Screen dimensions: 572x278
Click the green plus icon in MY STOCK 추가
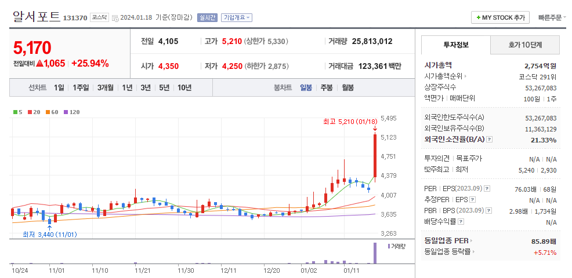click(479, 17)
